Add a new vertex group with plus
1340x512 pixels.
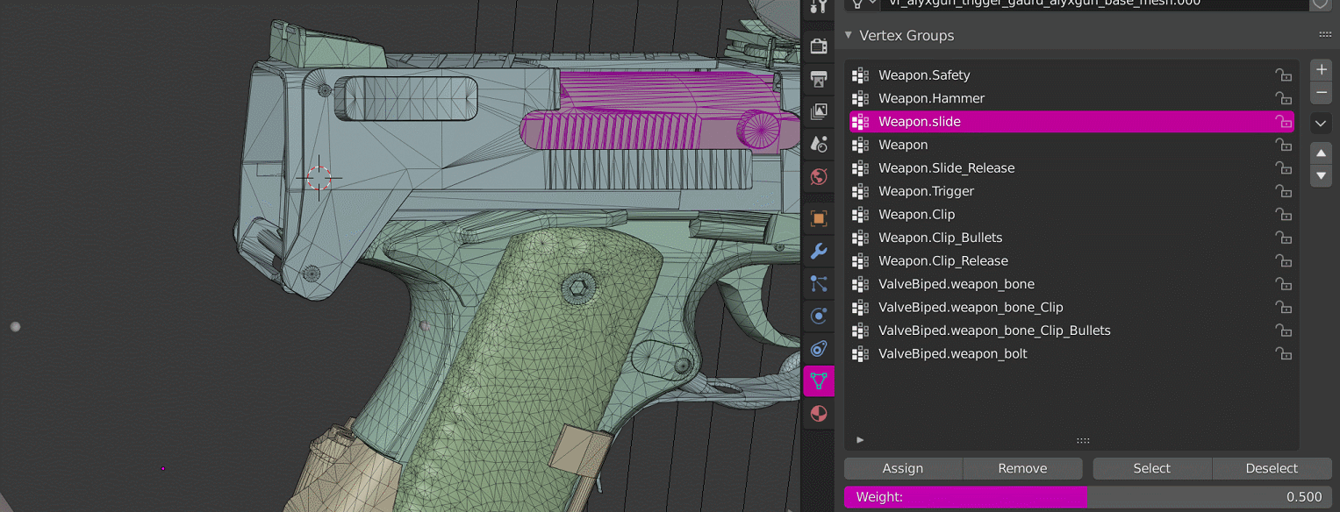[x=1322, y=70]
